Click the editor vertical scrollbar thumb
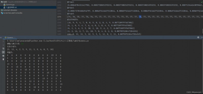Image resolution: width=203 pixels, height=94 pixels. pyautogui.click(x=202, y=31)
